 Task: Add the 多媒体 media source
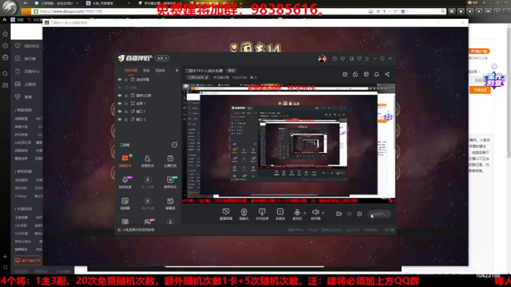click(280, 214)
